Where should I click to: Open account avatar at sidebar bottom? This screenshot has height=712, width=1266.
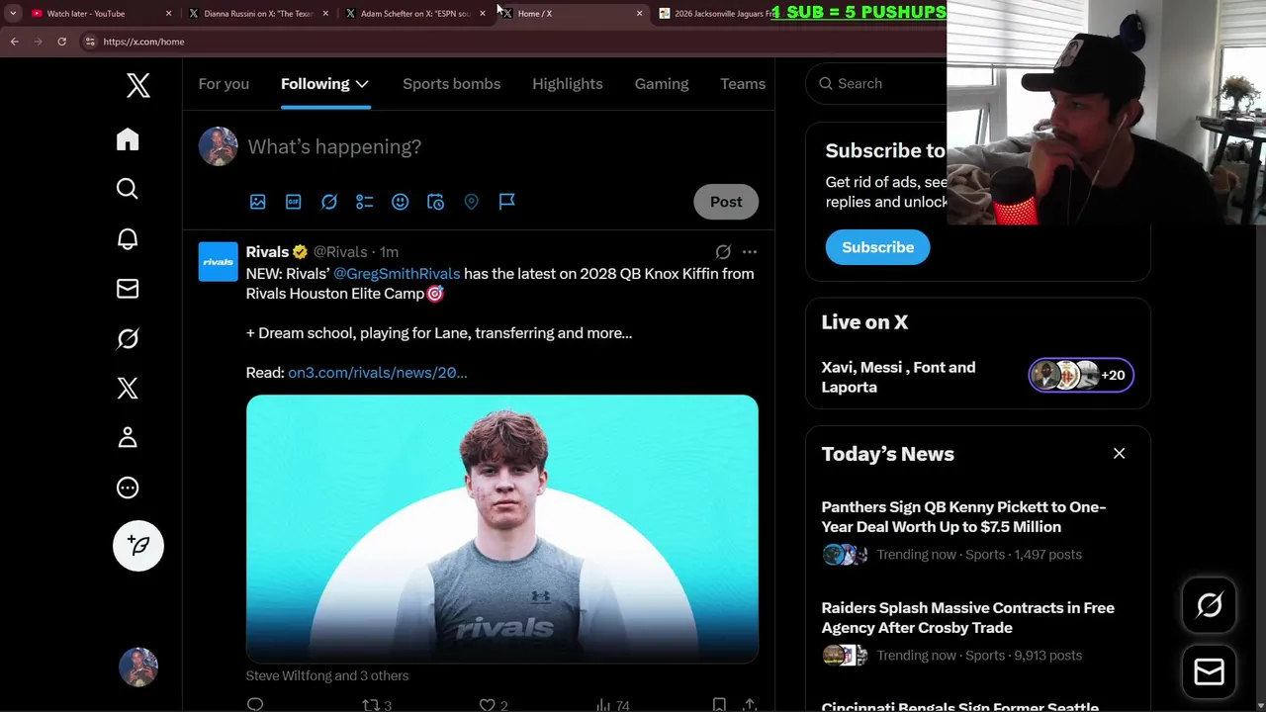pos(138,667)
